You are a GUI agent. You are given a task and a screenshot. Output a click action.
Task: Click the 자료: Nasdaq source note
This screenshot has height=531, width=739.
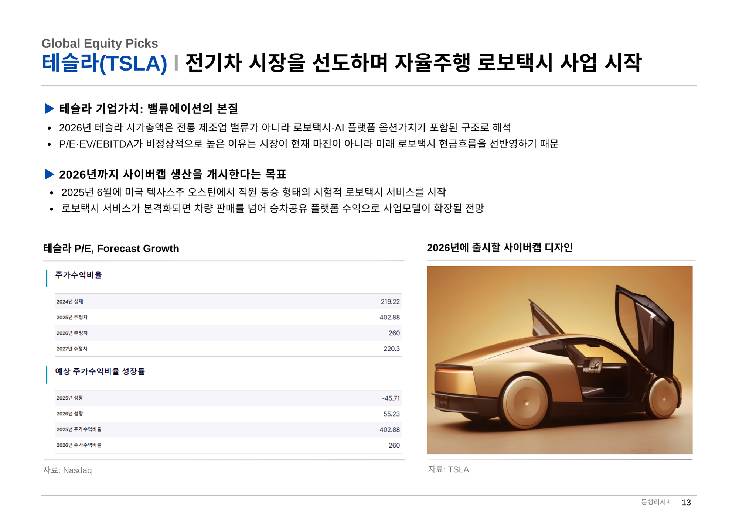(x=67, y=470)
